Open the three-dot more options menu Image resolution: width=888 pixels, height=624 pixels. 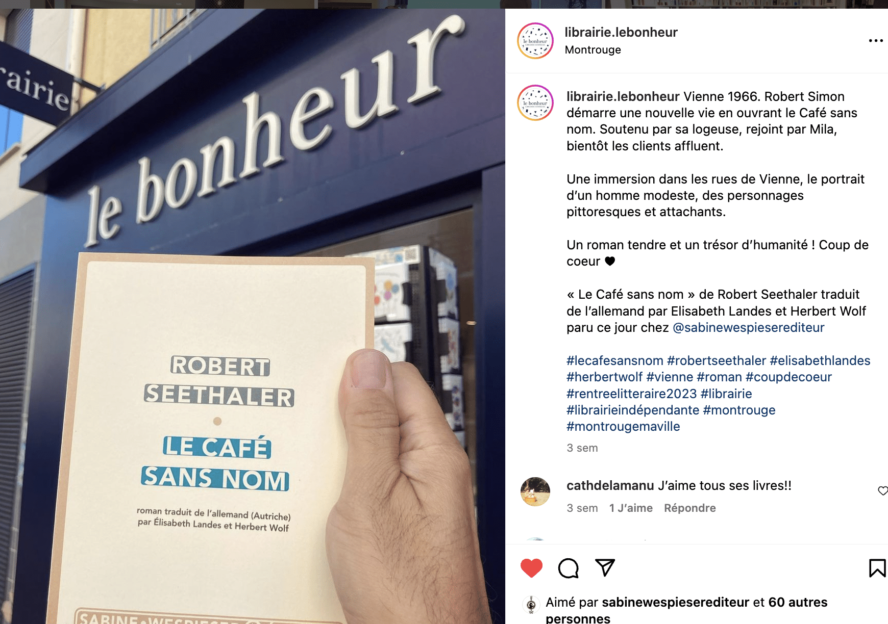pyautogui.click(x=876, y=41)
